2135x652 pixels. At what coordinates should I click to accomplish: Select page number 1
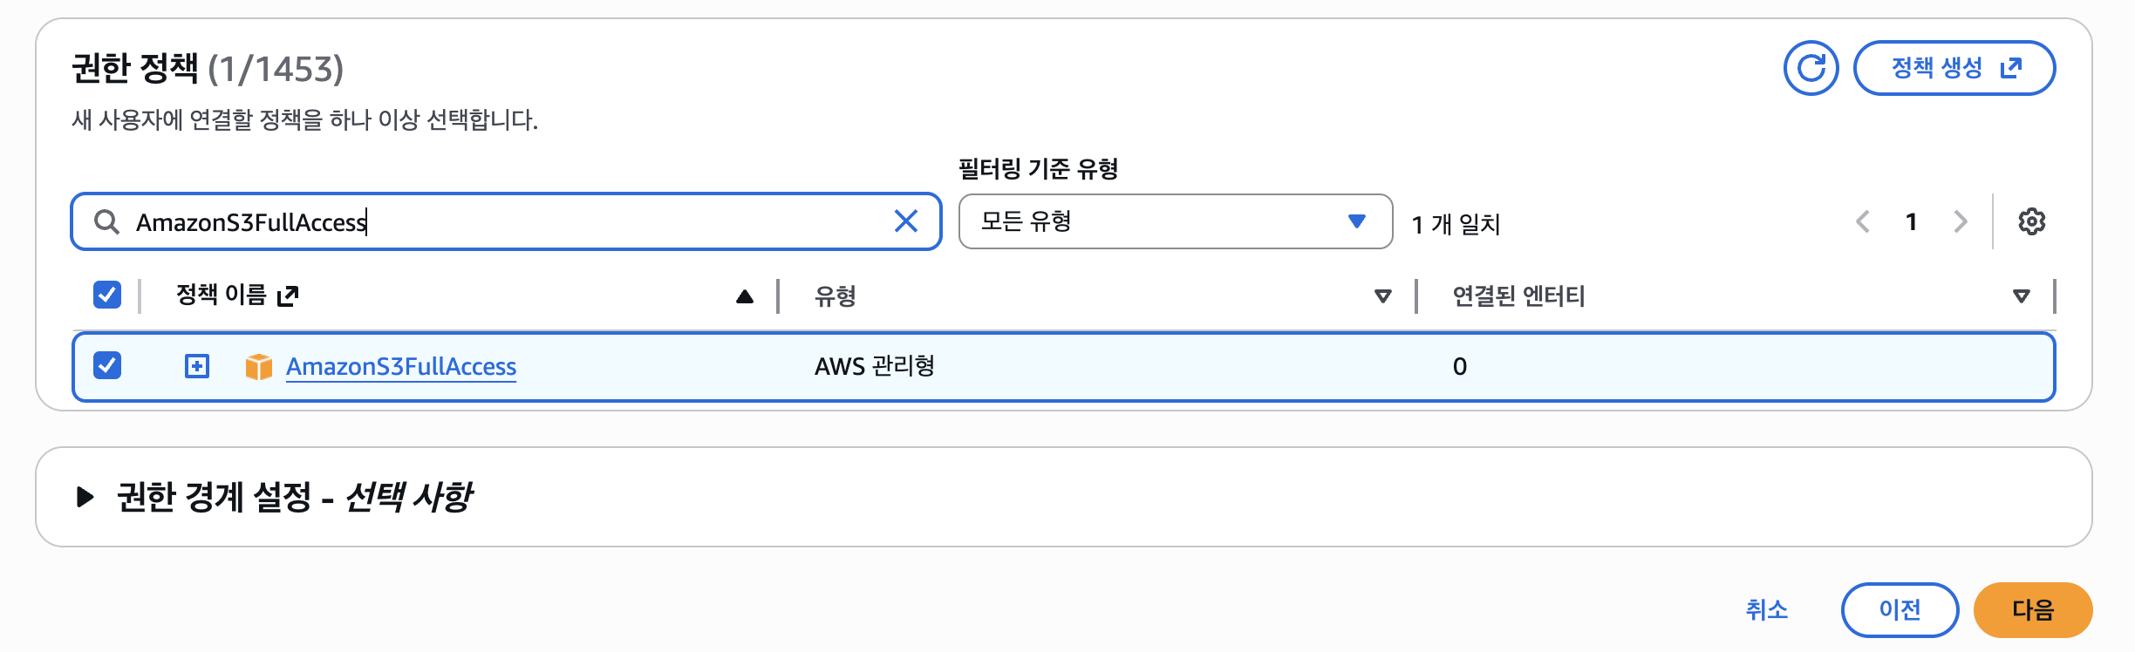click(x=1912, y=221)
